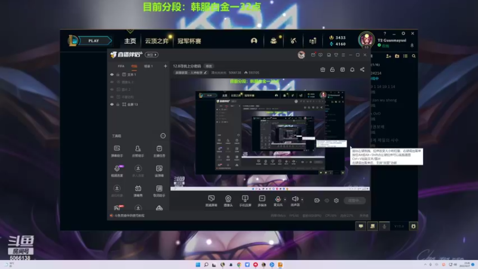
Task: Open League client loot chest icon
Action: point(274,41)
